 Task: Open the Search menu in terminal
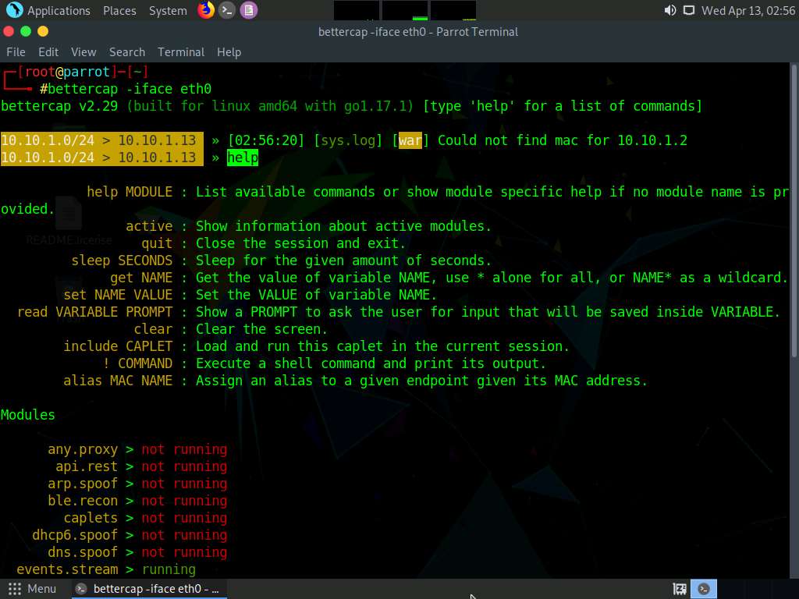point(127,52)
